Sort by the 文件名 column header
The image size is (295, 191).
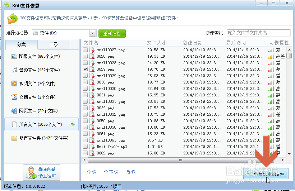(x=91, y=43)
